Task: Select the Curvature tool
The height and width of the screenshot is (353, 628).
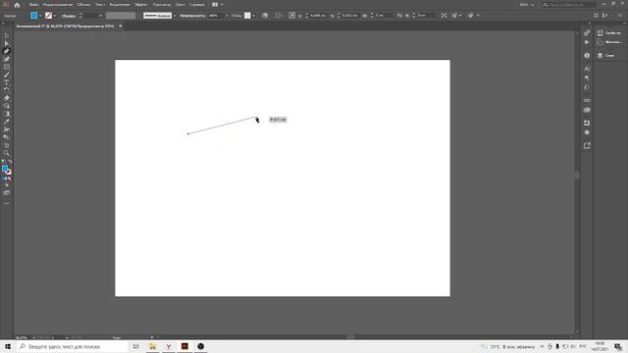Action: pyautogui.click(x=7, y=59)
